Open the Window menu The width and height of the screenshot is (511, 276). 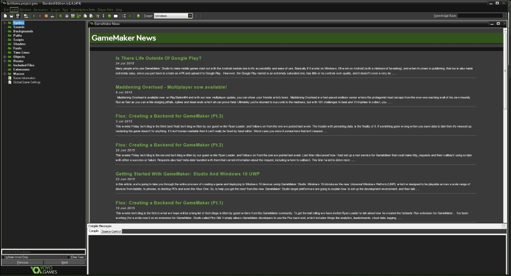[x=25, y=10]
